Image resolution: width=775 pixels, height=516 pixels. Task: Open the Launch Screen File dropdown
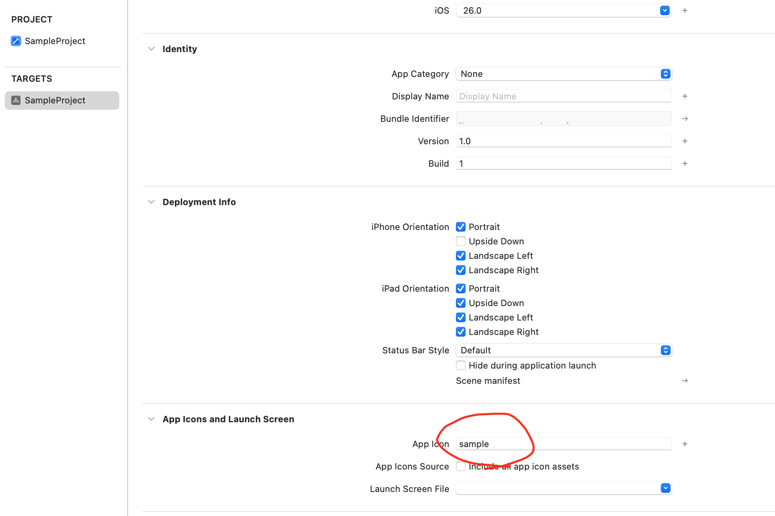tap(564, 488)
